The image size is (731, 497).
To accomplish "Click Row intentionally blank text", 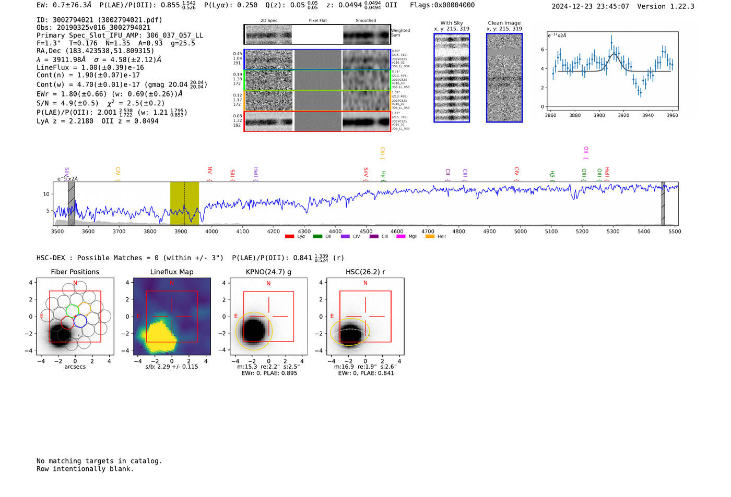I will click(85, 469).
